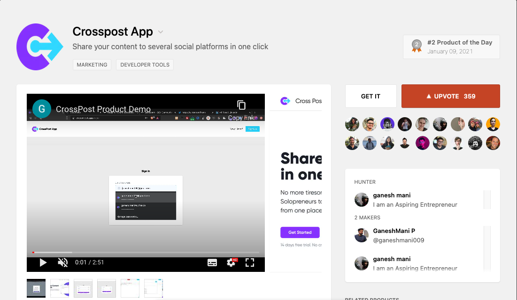Open hunter ganesh mani's profile link
The width and height of the screenshot is (517, 300).
point(392,195)
